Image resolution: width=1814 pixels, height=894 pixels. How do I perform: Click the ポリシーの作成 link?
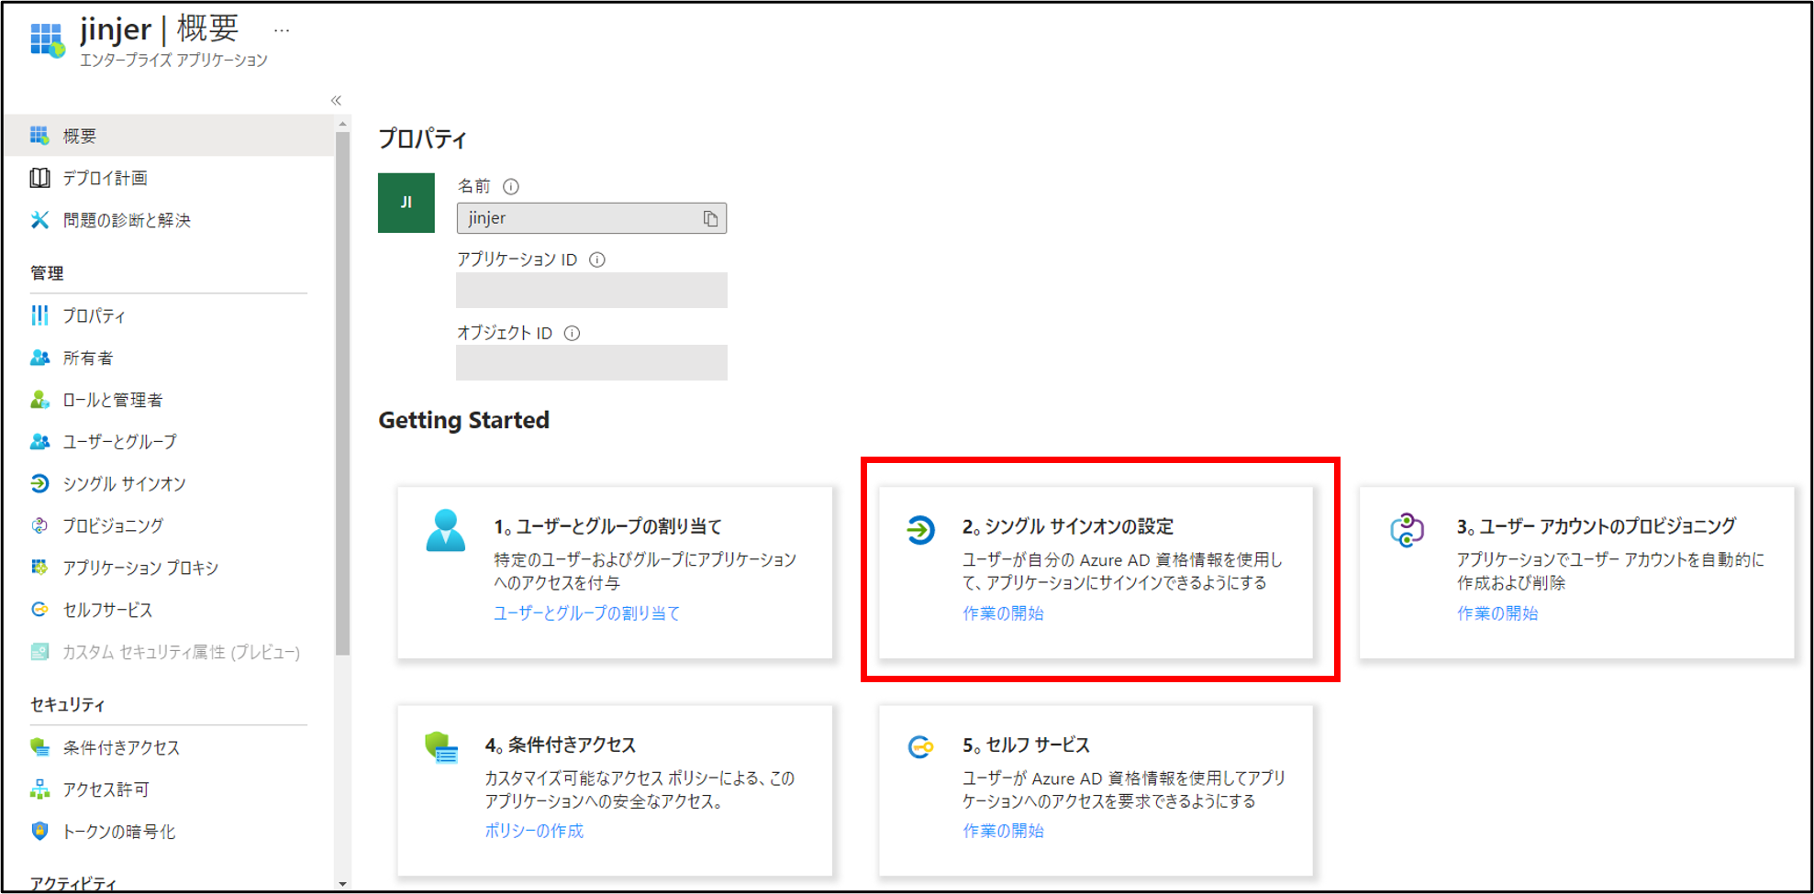tap(534, 831)
